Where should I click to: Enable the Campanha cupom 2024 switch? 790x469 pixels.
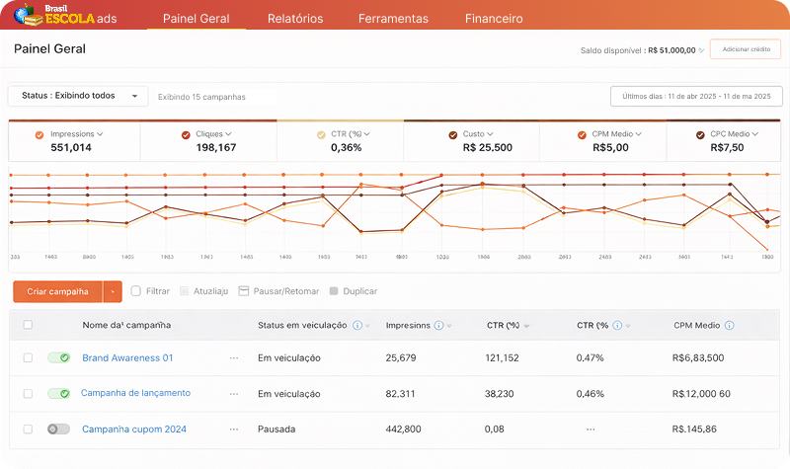(x=58, y=430)
